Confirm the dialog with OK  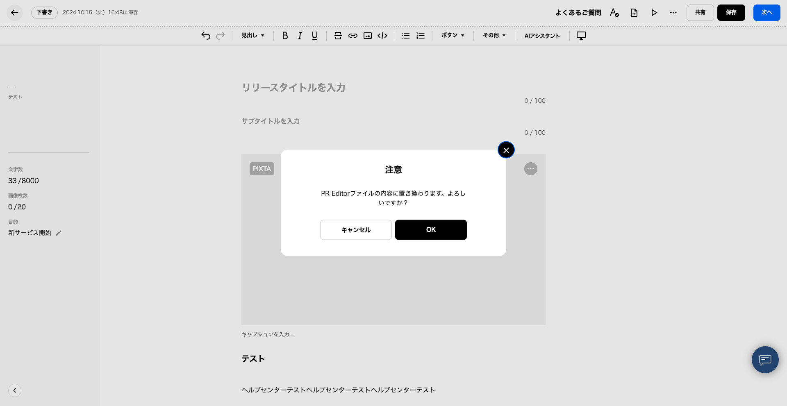coord(431,230)
